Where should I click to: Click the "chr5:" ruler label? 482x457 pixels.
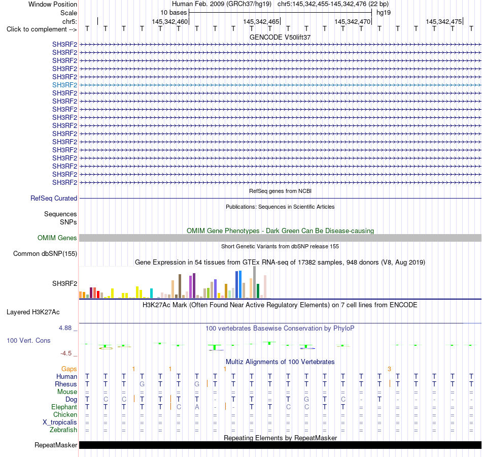click(x=70, y=21)
